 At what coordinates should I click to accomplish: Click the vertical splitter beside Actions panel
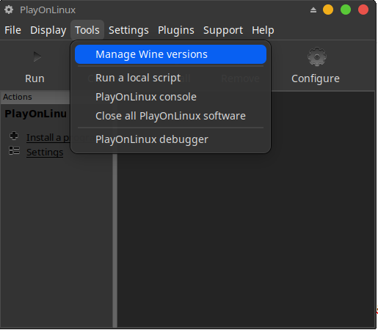click(115, 241)
